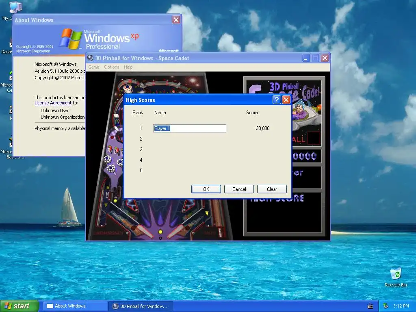Image resolution: width=416 pixels, height=312 pixels.
Task: Close the High Scores dialog
Action: pos(286,100)
